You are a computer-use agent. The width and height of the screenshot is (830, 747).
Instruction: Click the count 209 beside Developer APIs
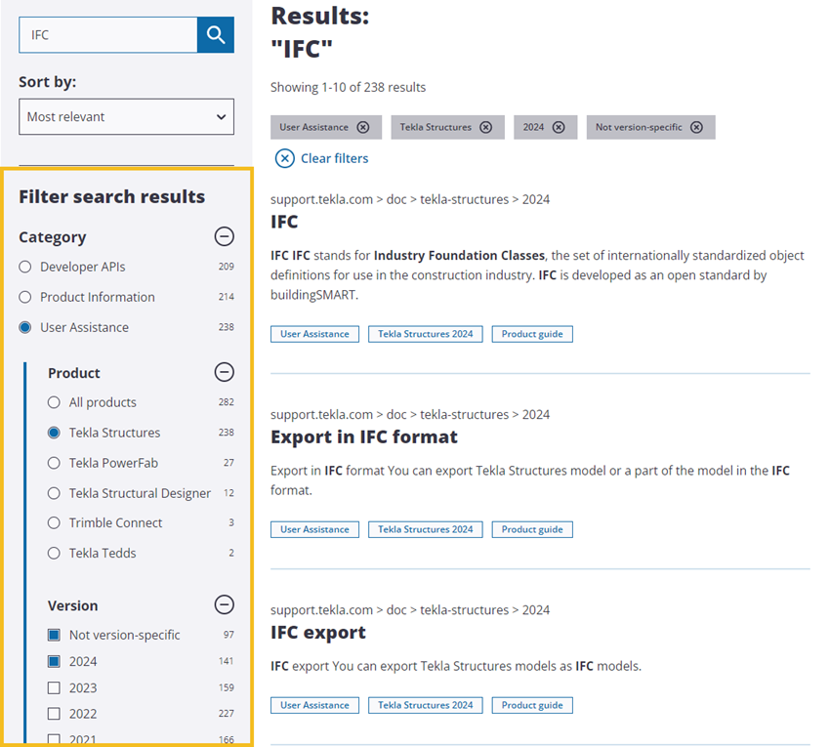point(226,267)
